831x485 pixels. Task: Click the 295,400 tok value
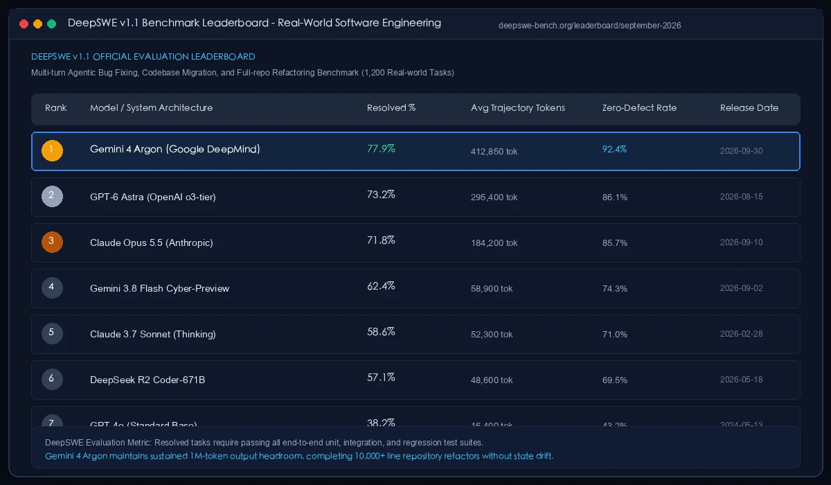(494, 197)
